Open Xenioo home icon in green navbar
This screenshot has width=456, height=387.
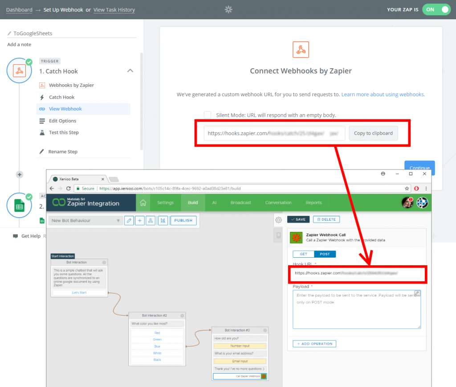point(143,203)
